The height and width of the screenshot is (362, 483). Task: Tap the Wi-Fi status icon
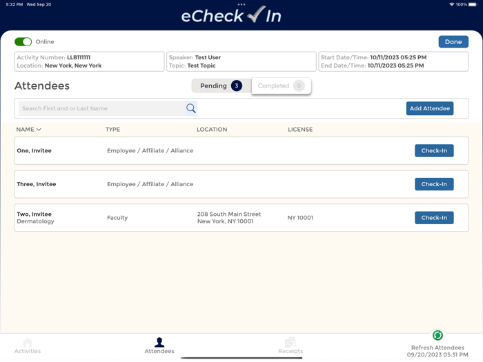452,4
